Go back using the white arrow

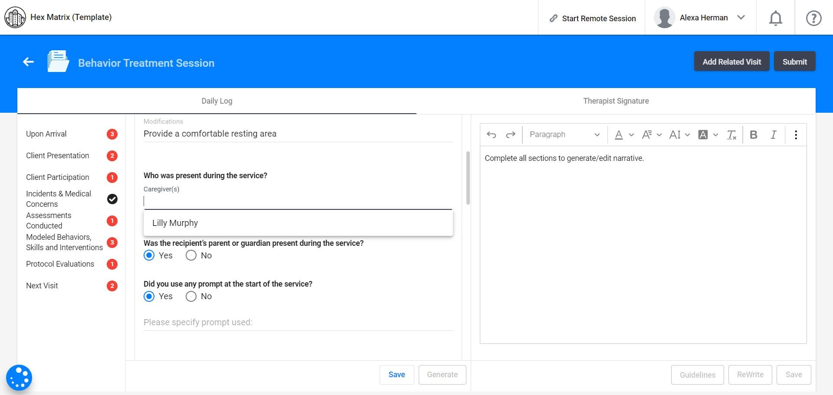(29, 62)
